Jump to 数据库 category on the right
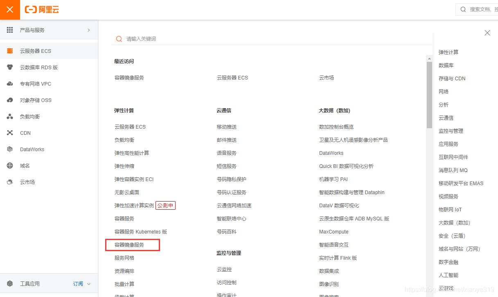The image size is (498, 297). click(446, 65)
